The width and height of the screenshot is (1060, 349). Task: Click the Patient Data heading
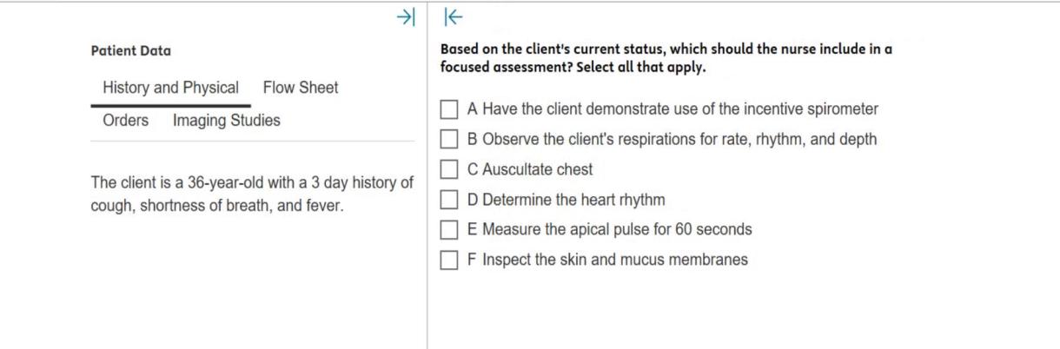pos(130,51)
